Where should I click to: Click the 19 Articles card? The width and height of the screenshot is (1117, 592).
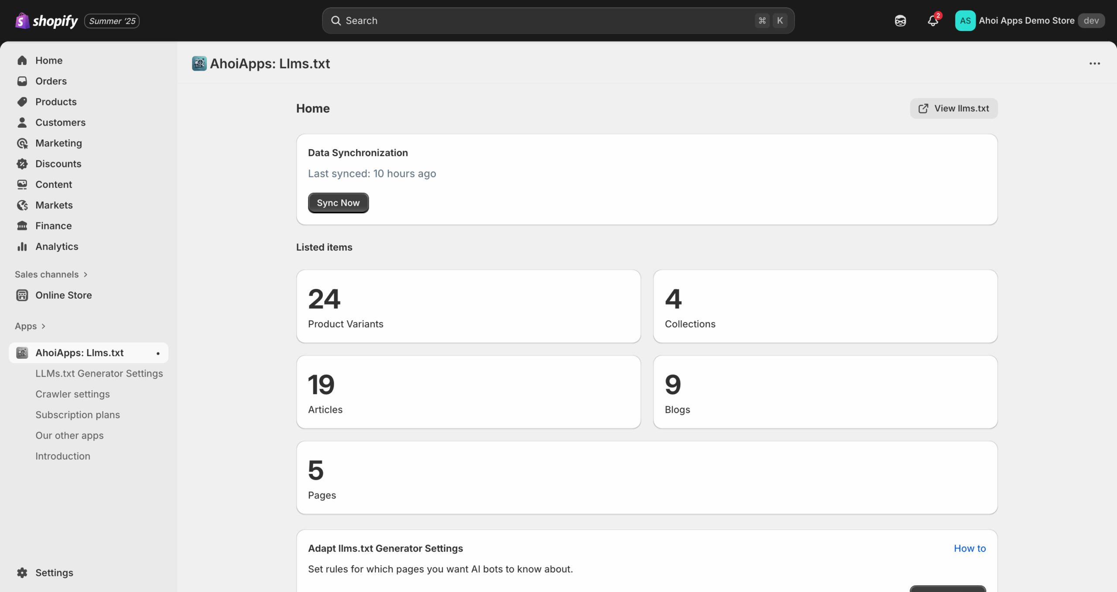469,392
